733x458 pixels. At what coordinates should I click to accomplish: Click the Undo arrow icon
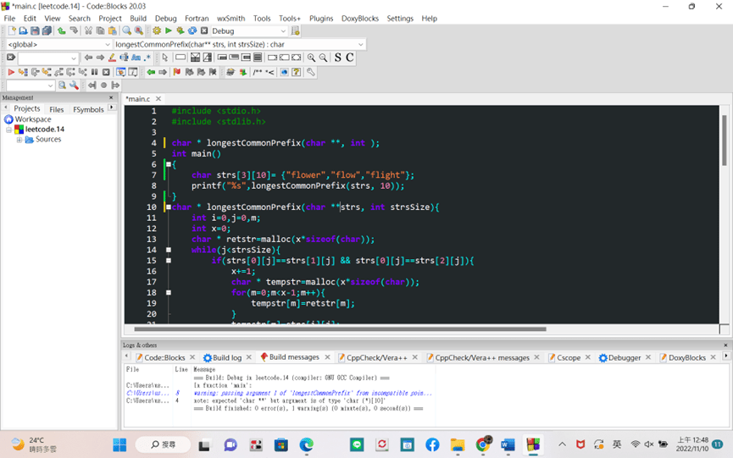click(x=62, y=31)
